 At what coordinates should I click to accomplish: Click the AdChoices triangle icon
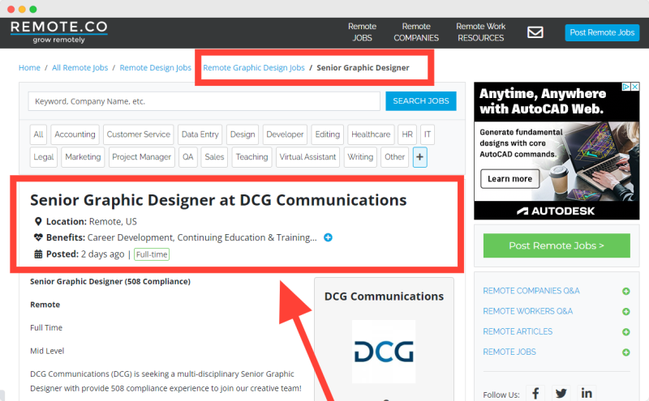tap(626, 87)
